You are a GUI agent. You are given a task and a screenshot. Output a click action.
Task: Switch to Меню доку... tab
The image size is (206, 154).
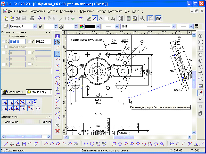coord(39,92)
